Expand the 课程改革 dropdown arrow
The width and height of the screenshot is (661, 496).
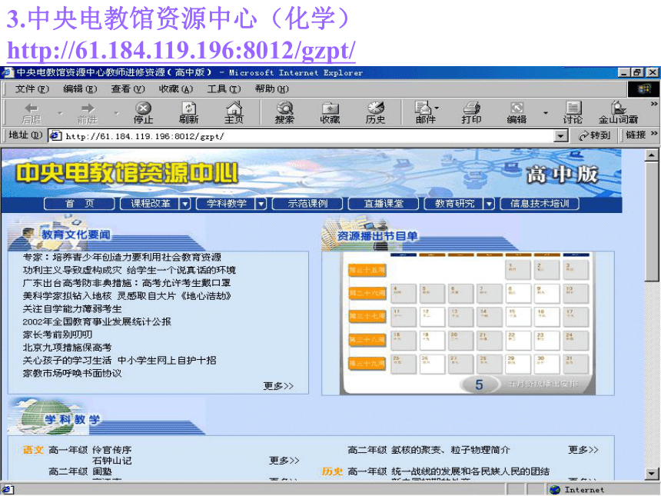185,204
